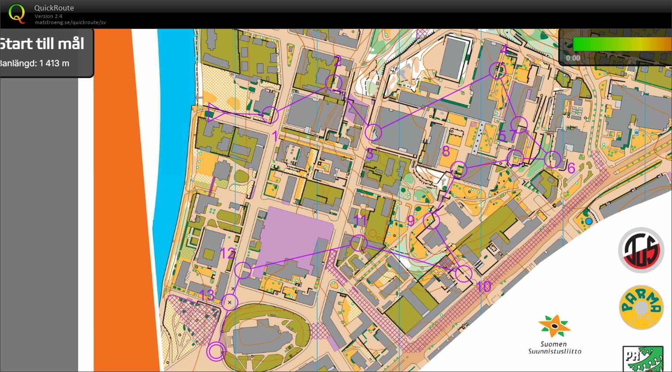Viewport: 672px width, 372px height.
Task: Click the speed color gradient scale
Action: 622,44
